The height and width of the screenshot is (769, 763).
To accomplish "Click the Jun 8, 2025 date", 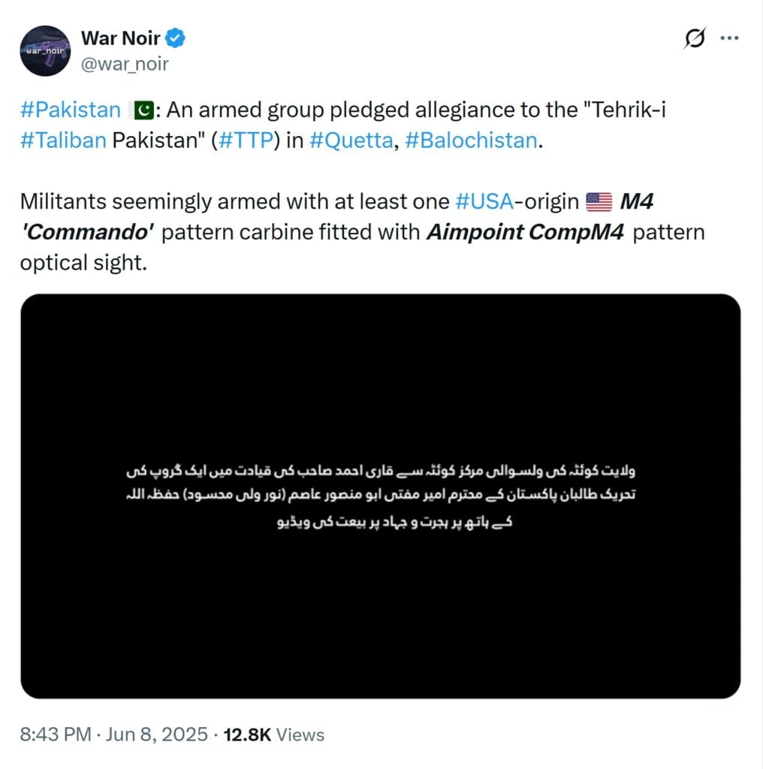I will 156,734.
